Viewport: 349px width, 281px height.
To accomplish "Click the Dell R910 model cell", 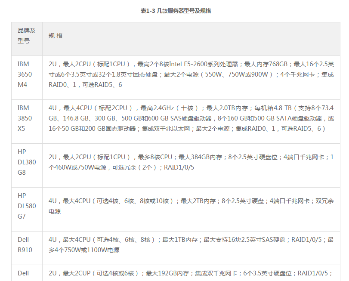I will (x=27, y=248).
